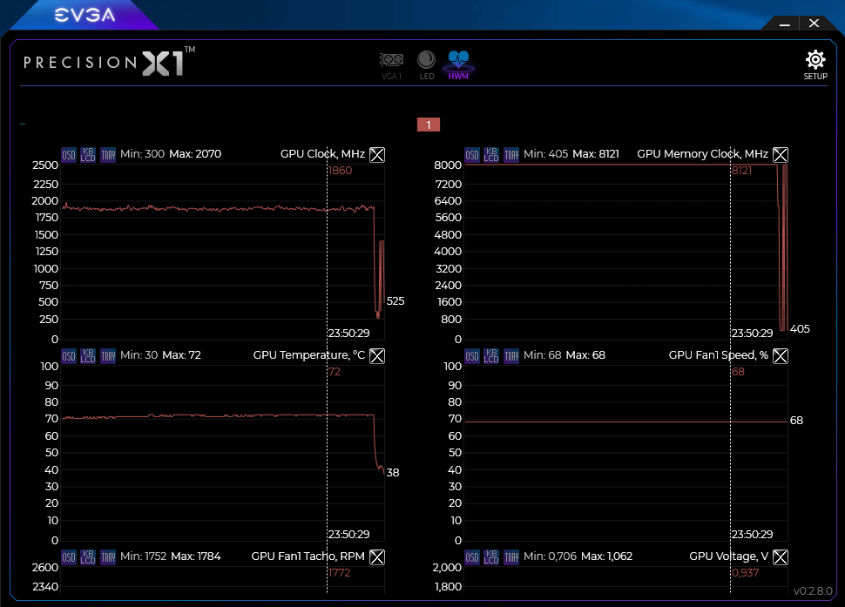
Task: Click the Max: 8121 memory clock value
Action: coord(596,154)
